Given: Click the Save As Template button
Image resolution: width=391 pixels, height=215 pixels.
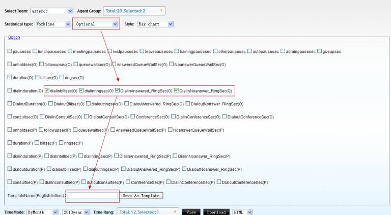Looking at the screenshot, I should [x=141, y=196].
